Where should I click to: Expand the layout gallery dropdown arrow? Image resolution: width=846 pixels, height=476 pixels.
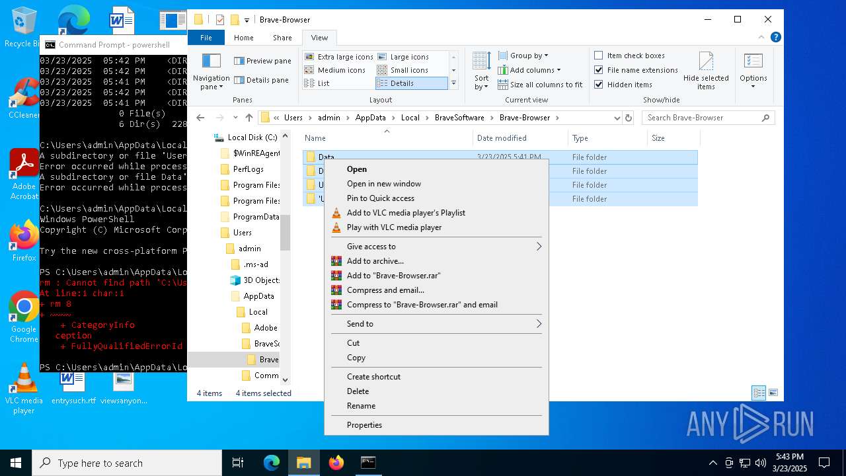click(453, 83)
